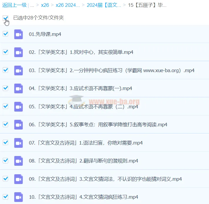Open file 02.「文学类文本」1.找对中心 by name
The image size is (209, 204).
81,52
